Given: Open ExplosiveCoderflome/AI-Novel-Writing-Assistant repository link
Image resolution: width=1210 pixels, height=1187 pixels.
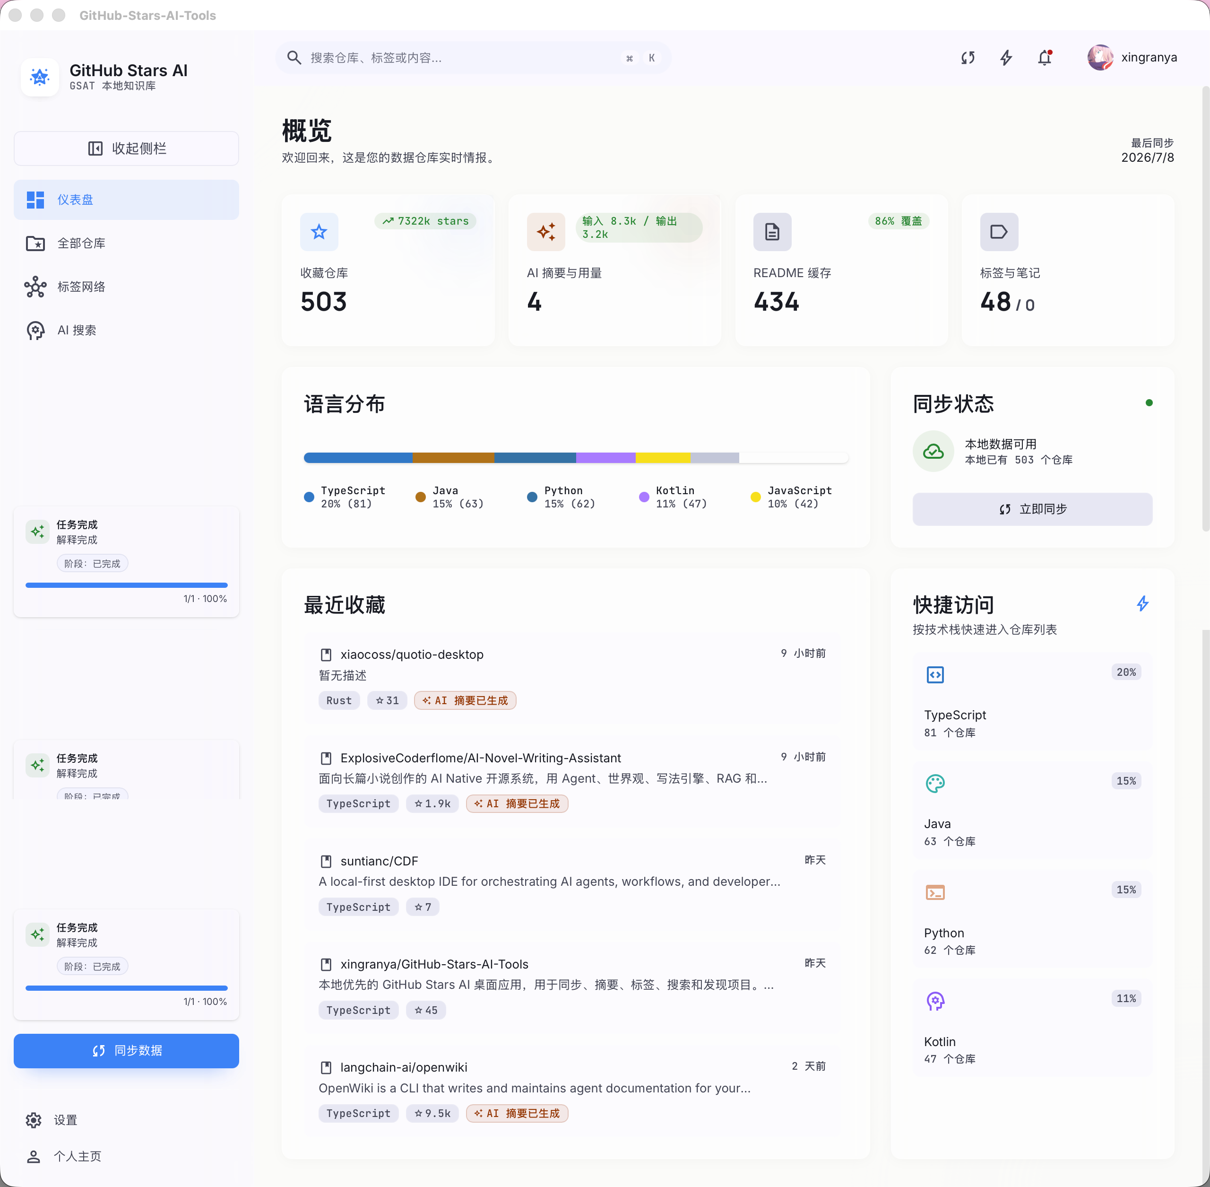Looking at the screenshot, I should point(480,758).
